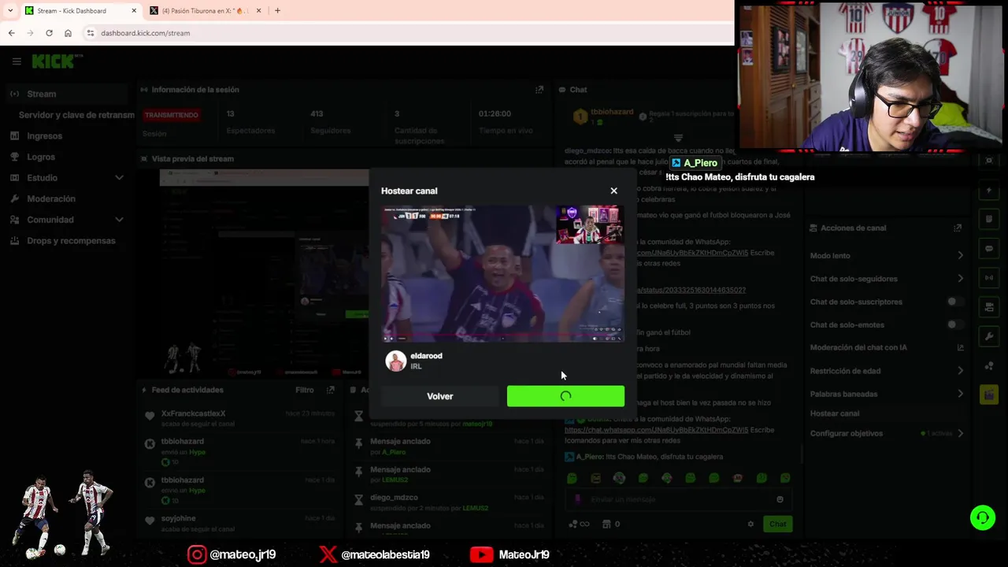This screenshot has height=567, width=1008.
Task: Pop out the Acciones de canal panel
Action: coord(958,228)
